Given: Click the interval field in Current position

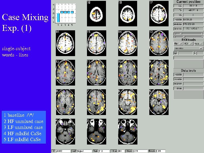Looking at the screenshot, I should pos(193,29).
